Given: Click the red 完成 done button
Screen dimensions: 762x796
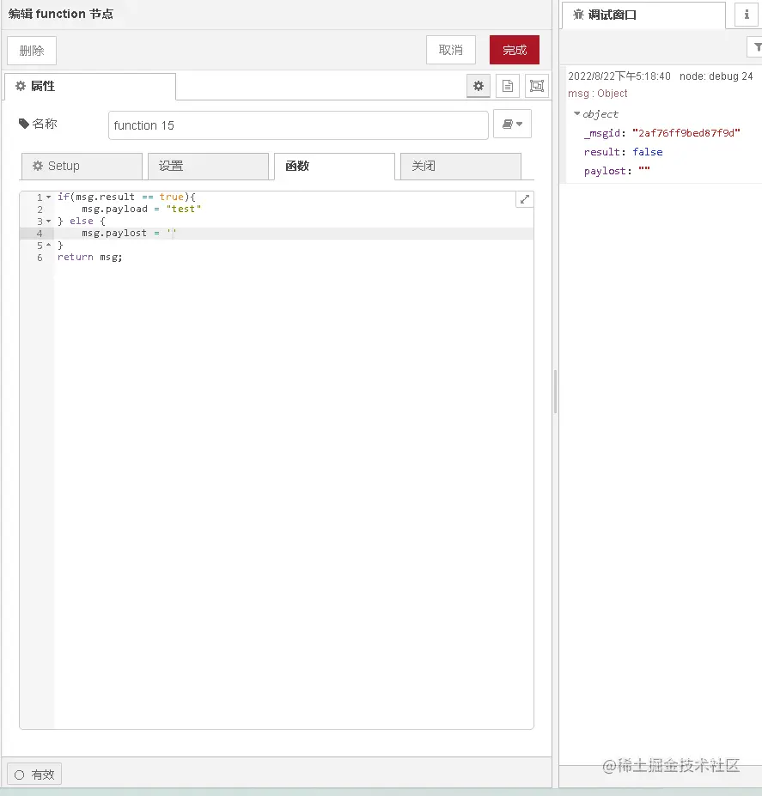Looking at the screenshot, I should [x=514, y=50].
